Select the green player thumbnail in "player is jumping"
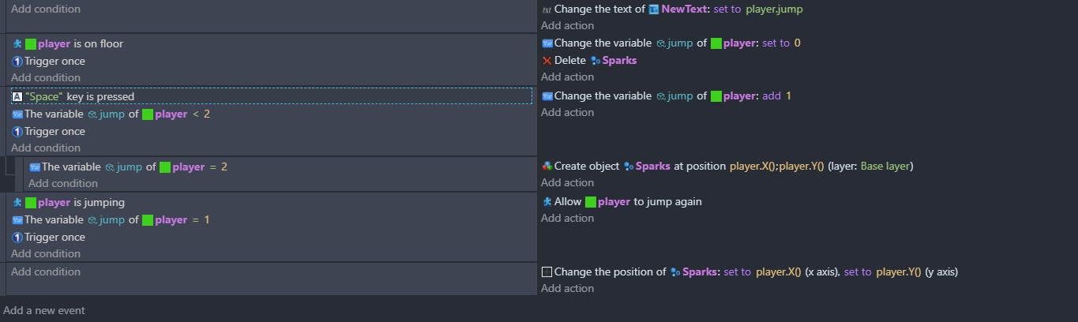Screen dimensions: 1078x322 tap(31, 203)
